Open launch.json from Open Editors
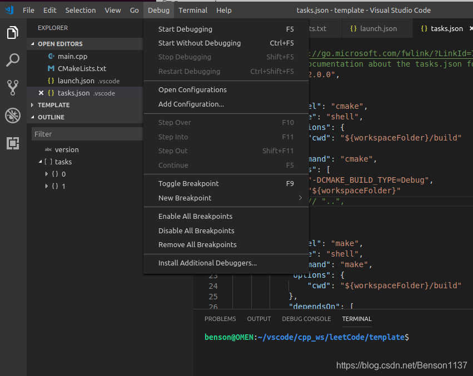473x376 pixels. [85, 81]
